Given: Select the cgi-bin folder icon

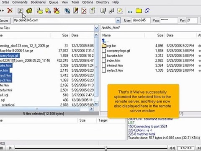Looking at the screenshot, I should click(x=104, y=46).
